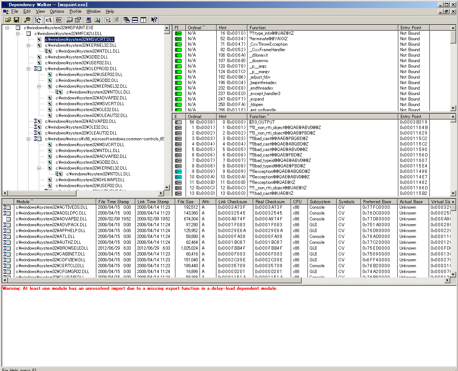
Task: Click the Tile Horizontally toolbar icon
Action: click(135, 20)
